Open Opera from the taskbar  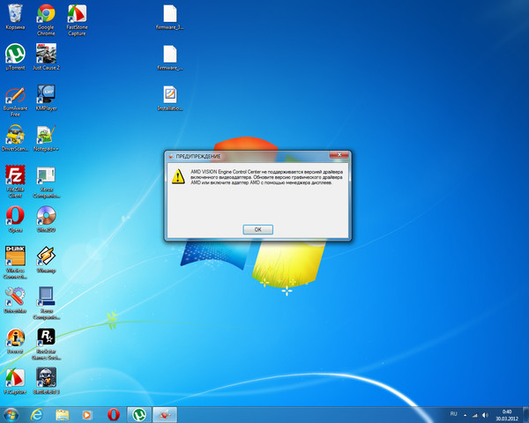[114, 415]
